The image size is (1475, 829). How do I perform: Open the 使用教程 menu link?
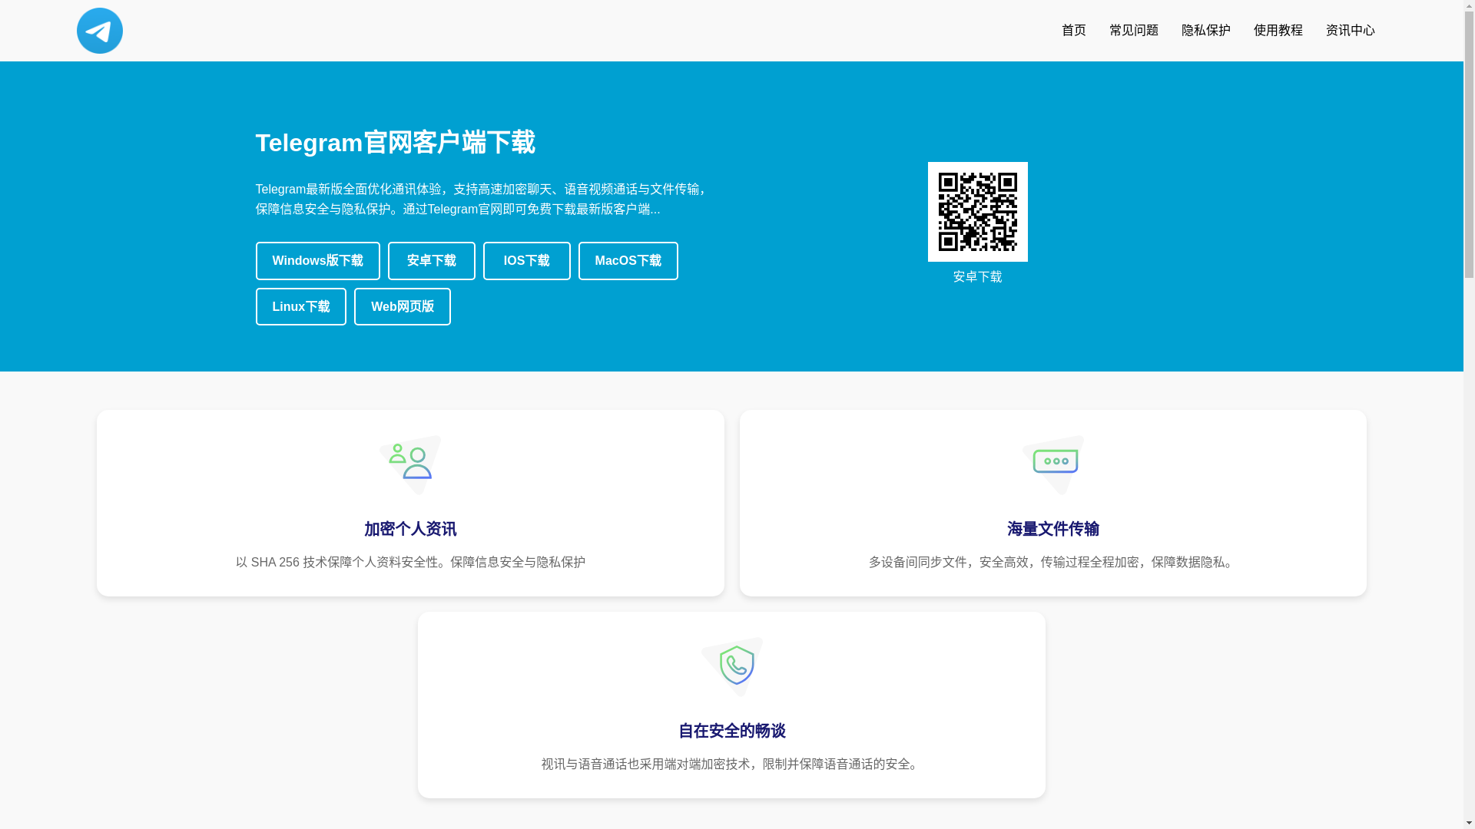(1278, 31)
